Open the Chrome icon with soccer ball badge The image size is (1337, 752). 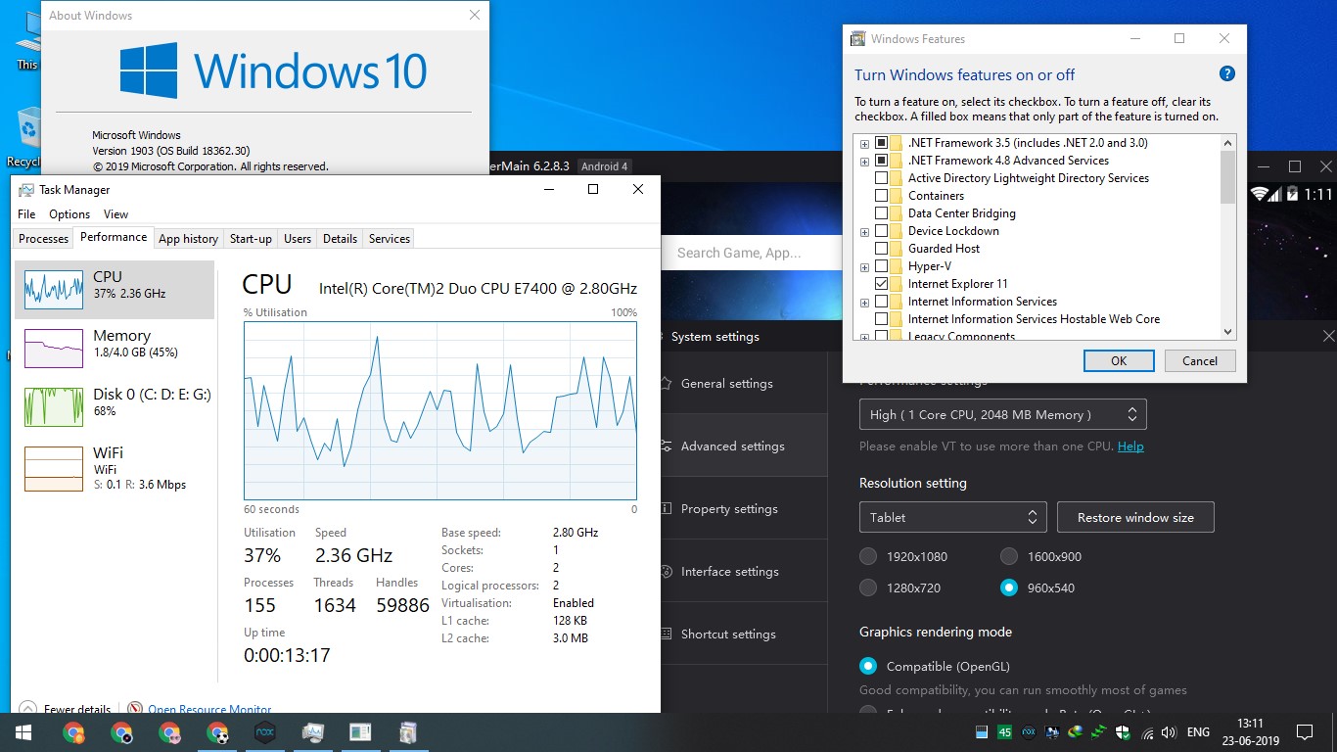pyautogui.click(x=217, y=732)
